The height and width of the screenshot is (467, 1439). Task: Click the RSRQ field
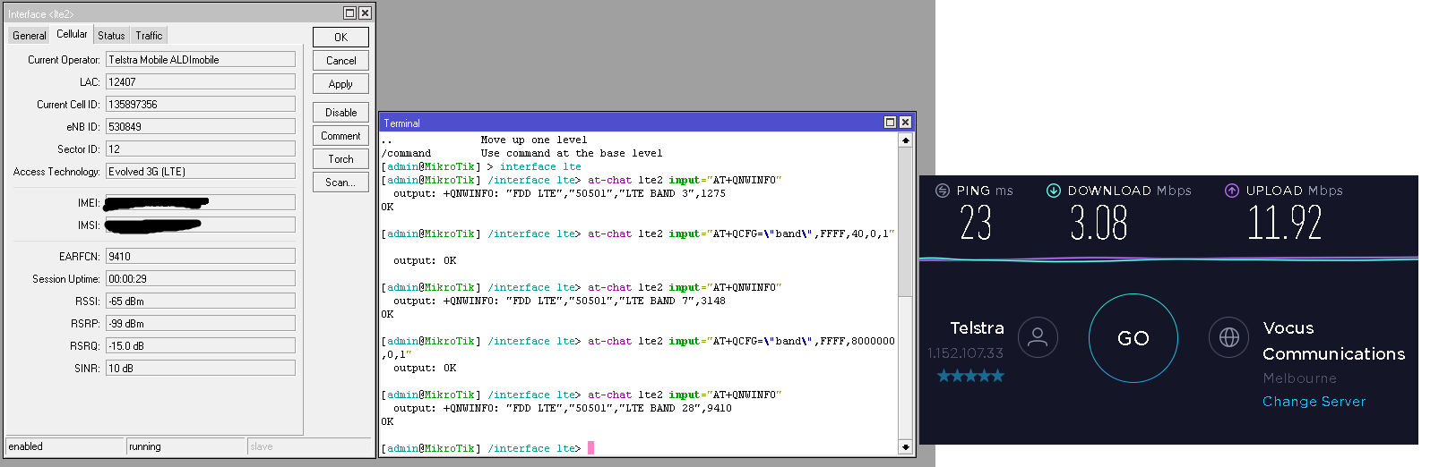tap(201, 345)
